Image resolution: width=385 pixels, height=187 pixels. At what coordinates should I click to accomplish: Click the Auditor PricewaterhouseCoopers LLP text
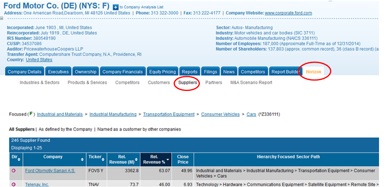(x=45, y=49)
